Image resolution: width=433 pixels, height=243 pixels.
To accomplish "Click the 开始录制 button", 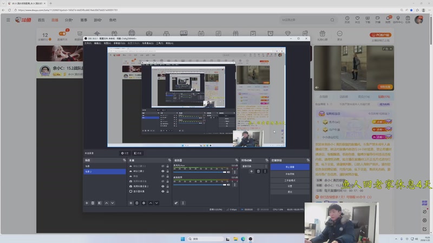I will [x=290, y=173].
